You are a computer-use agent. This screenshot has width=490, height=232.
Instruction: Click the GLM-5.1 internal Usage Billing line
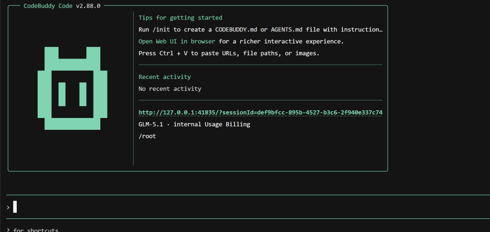click(194, 124)
